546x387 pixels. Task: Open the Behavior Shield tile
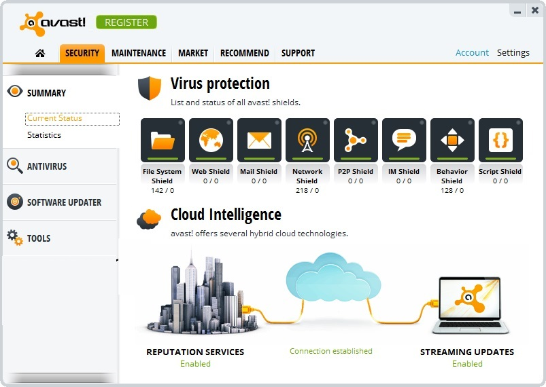pyautogui.click(x=452, y=140)
